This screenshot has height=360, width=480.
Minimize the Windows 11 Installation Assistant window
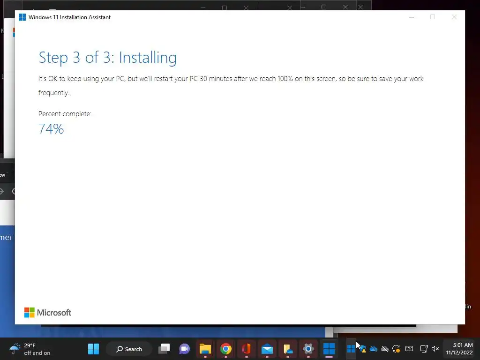[412, 17]
